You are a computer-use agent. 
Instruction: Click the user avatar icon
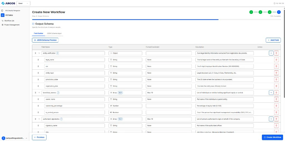tap(3, 138)
